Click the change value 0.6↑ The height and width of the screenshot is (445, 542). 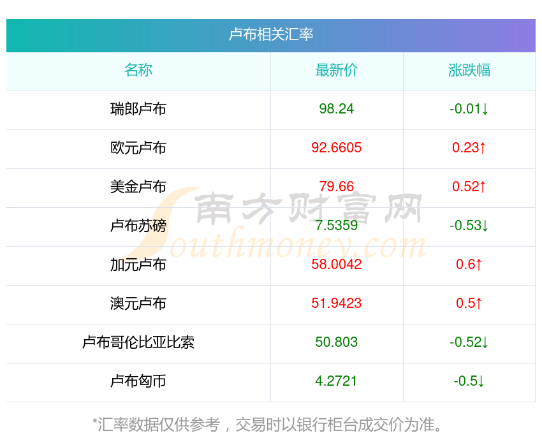469,265
